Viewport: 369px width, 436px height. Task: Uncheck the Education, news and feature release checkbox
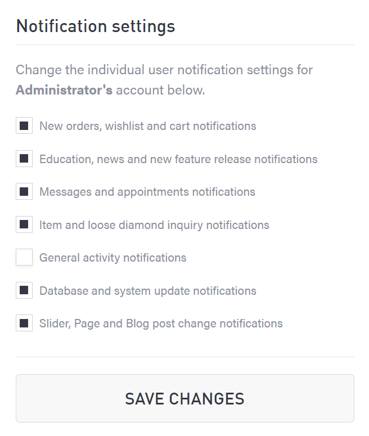pos(24,159)
